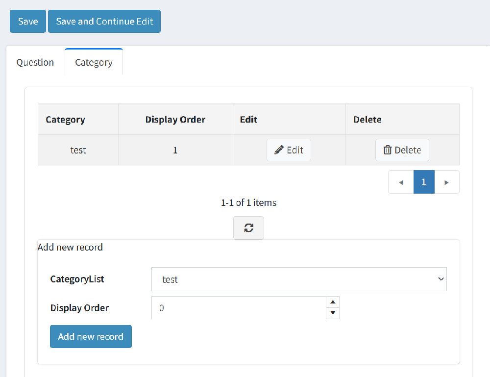The image size is (490, 377).
Task: Select the Category tab
Action: click(x=94, y=62)
